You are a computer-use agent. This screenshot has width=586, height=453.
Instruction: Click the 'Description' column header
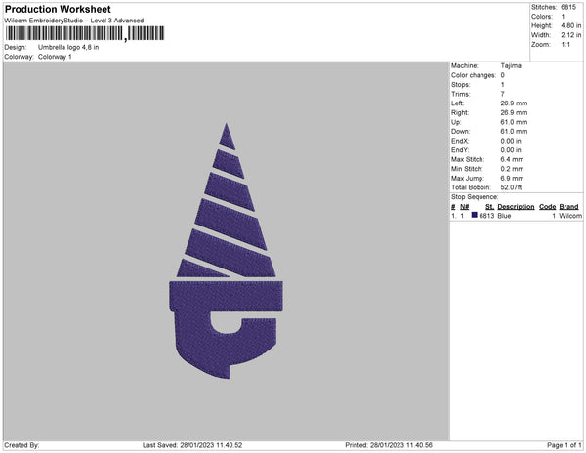[516, 207]
